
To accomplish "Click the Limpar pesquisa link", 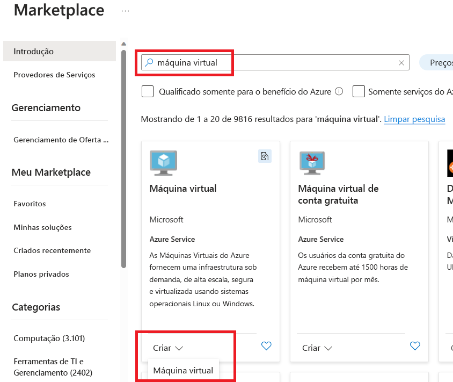I will (414, 119).
